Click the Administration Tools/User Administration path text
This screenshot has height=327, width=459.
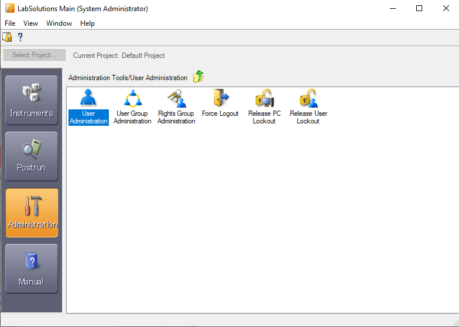pyautogui.click(x=128, y=78)
